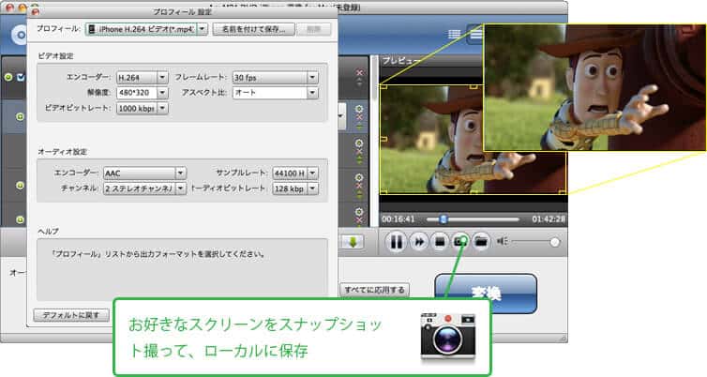Open ビデオビットレート dropdown showing 1000 kbps
707x377 pixels.
point(142,108)
